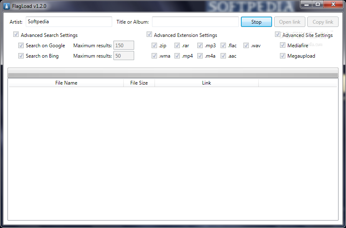The image size is (346, 228).
Task: Click the Open link button
Action: coord(290,22)
